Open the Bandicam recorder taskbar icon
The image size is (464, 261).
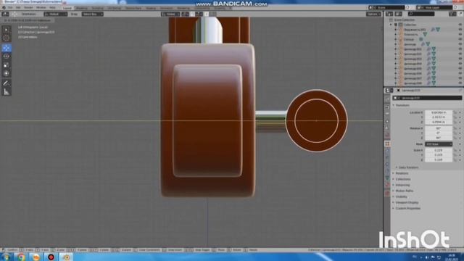(x=51, y=257)
